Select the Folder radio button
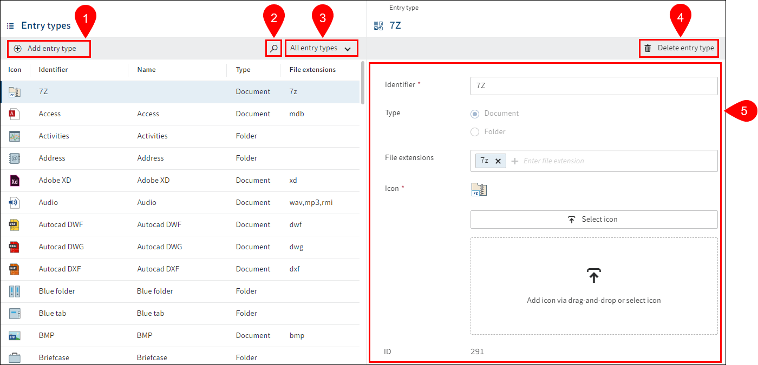The image size is (758, 365). [475, 131]
